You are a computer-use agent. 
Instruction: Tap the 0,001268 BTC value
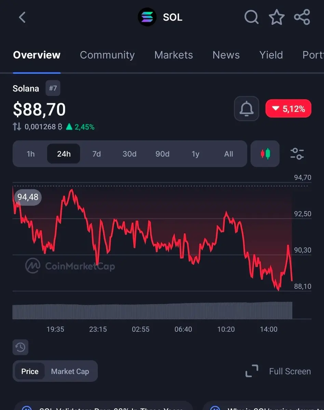(x=43, y=127)
